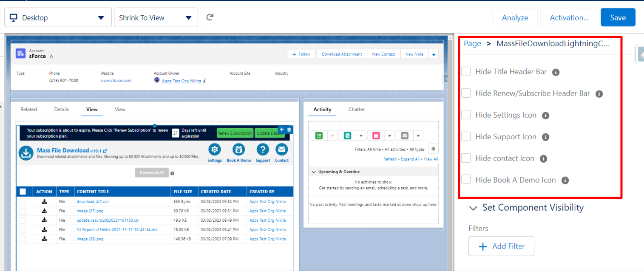Screen dimensions: 644x271
Task: Open dropdown arrow next to Email icon
Action: click(x=418, y=135)
